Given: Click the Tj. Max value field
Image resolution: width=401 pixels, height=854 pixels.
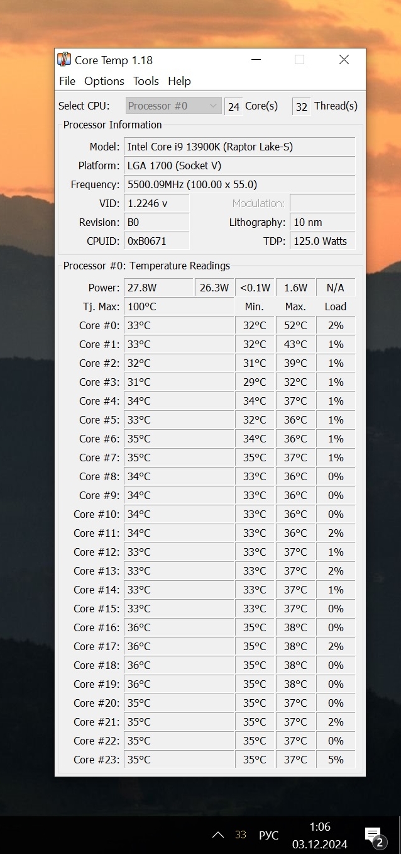Looking at the screenshot, I should click(179, 306).
